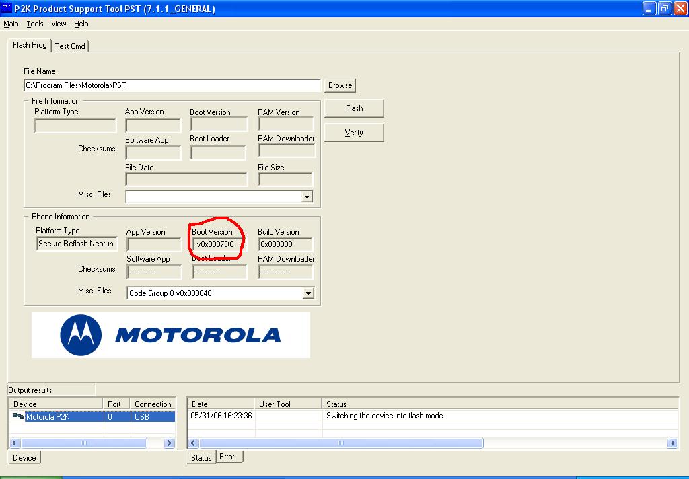Viewport: 689px width, 479px height.
Task: Click Phone Information App Version field
Action: point(154,244)
